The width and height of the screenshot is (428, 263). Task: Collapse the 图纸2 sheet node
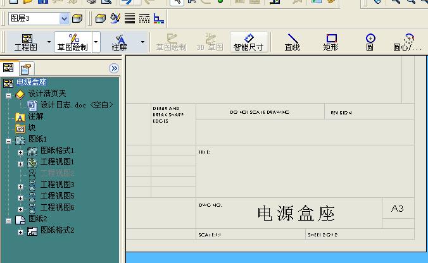tap(8, 221)
